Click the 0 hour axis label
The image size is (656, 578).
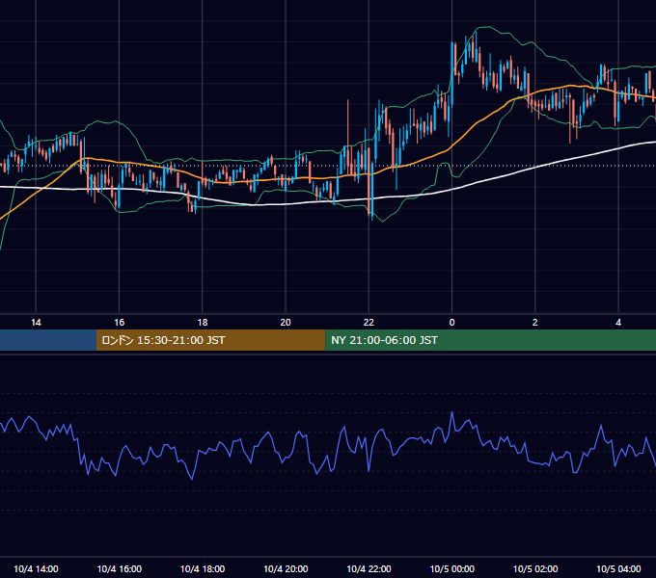[x=451, y=323]
